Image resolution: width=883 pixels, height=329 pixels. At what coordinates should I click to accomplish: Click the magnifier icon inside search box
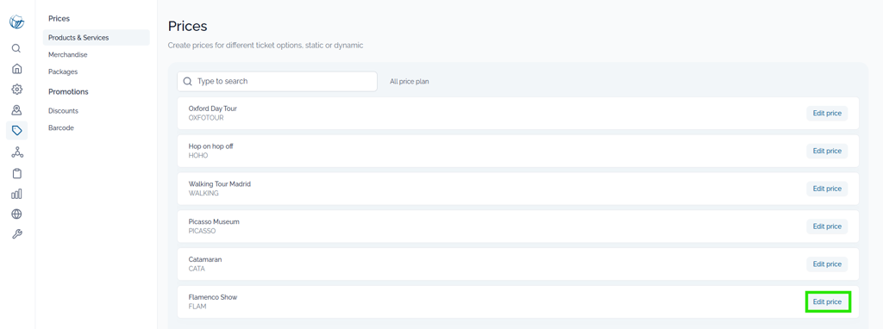187,82
